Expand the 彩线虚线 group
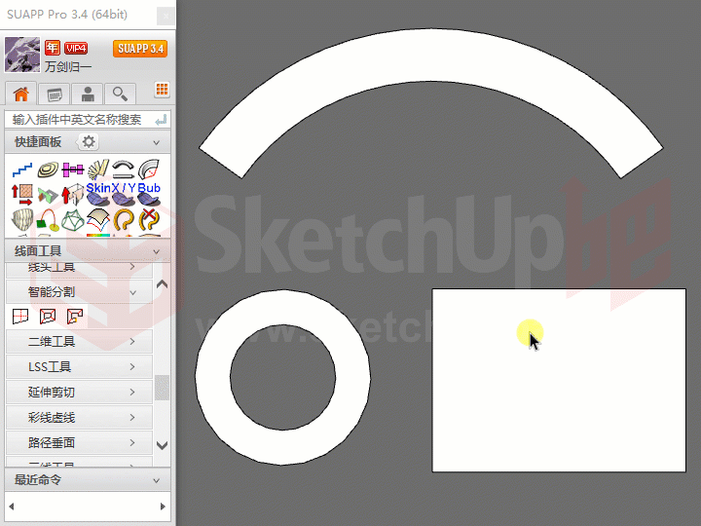 79,418
